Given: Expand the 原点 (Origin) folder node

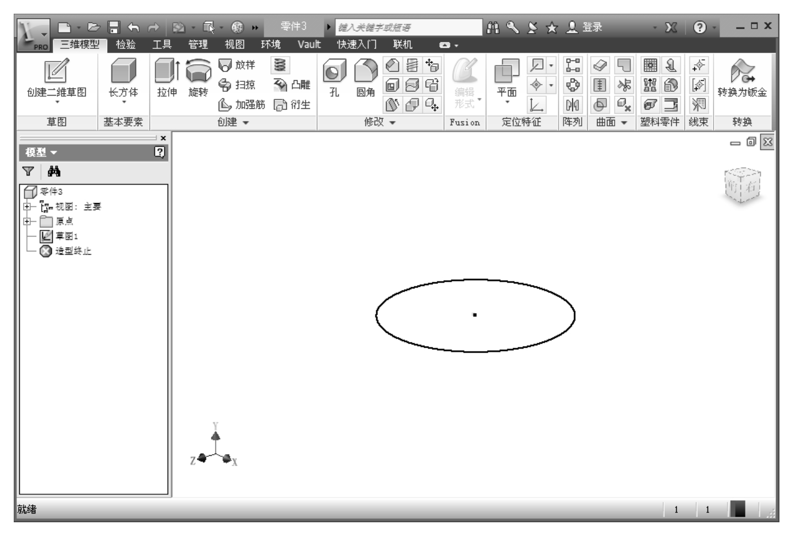Looking at the screenshot, I should pyautogui.click(x=26, y=221).
